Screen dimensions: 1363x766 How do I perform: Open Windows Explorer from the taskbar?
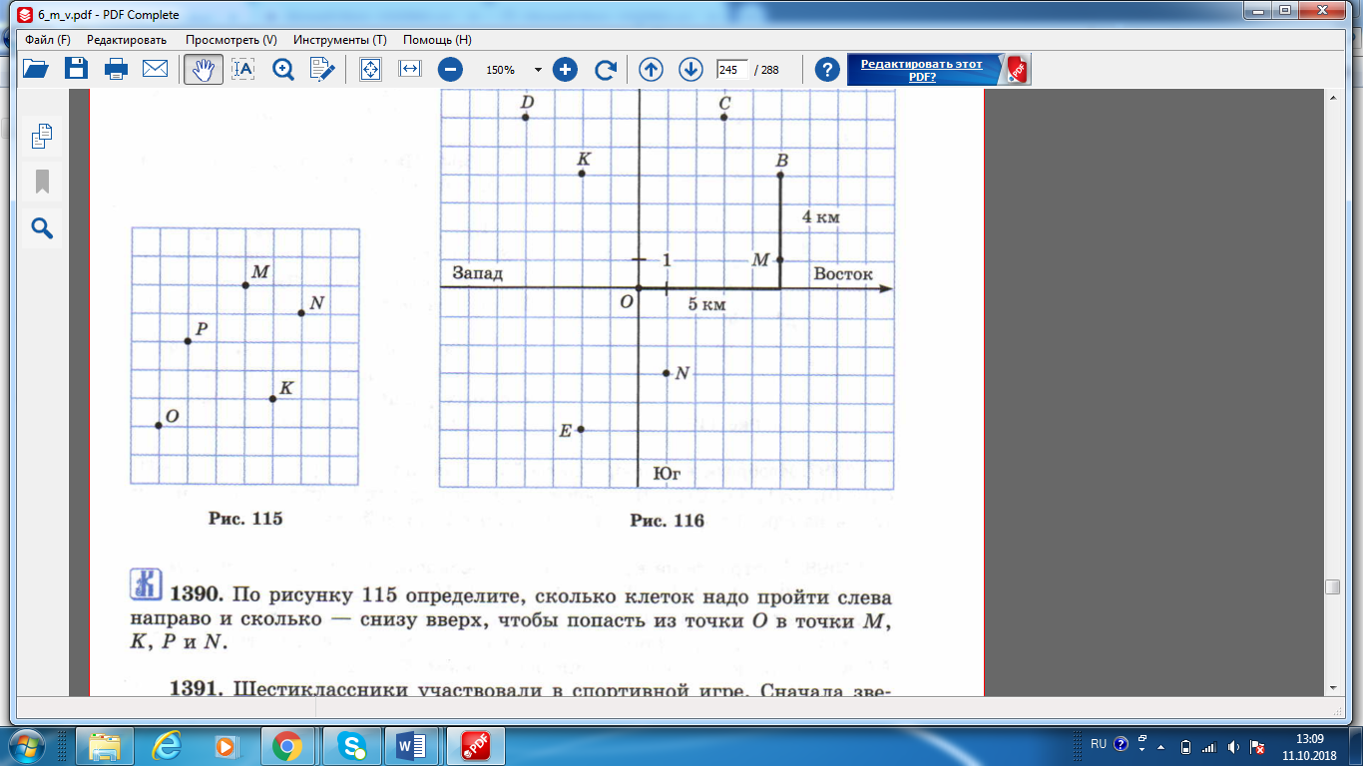tap(104, 745)
